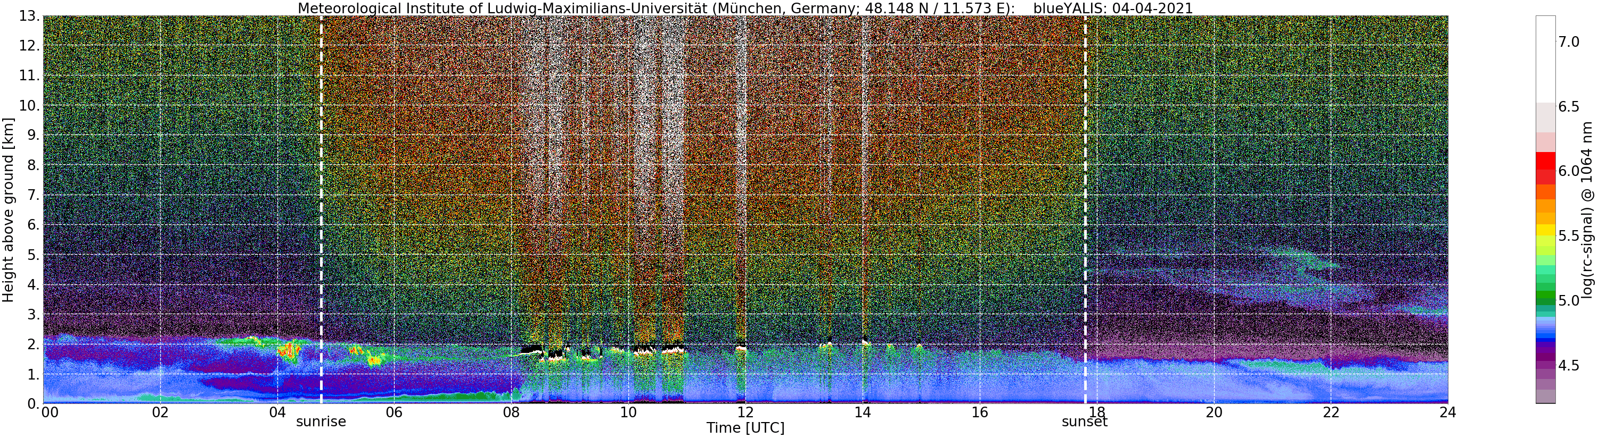Click the 'sunset' text label below axis
Screen dimensions: 1598x438
coord(1084,422)
